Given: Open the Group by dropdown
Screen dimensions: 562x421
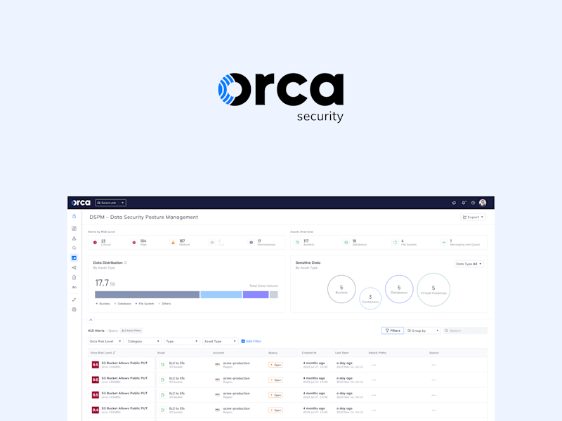Looking at the screenshot, I should pyautogui.click(x=423, y=330).
